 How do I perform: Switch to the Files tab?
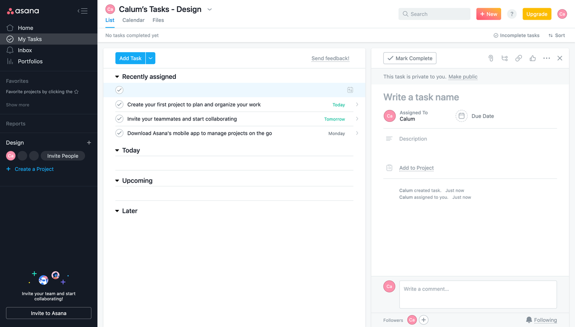click(158, 20)
